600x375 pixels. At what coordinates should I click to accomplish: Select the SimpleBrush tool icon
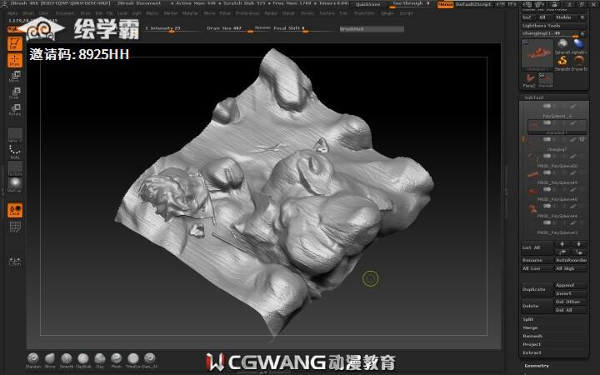pyautogui.click(x=562, y=62)
